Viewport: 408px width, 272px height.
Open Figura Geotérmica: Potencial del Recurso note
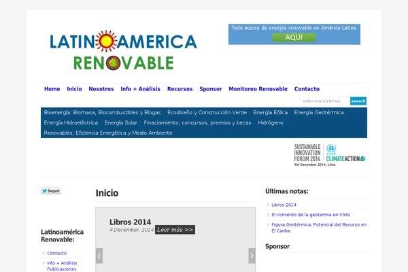click(319, 228)
